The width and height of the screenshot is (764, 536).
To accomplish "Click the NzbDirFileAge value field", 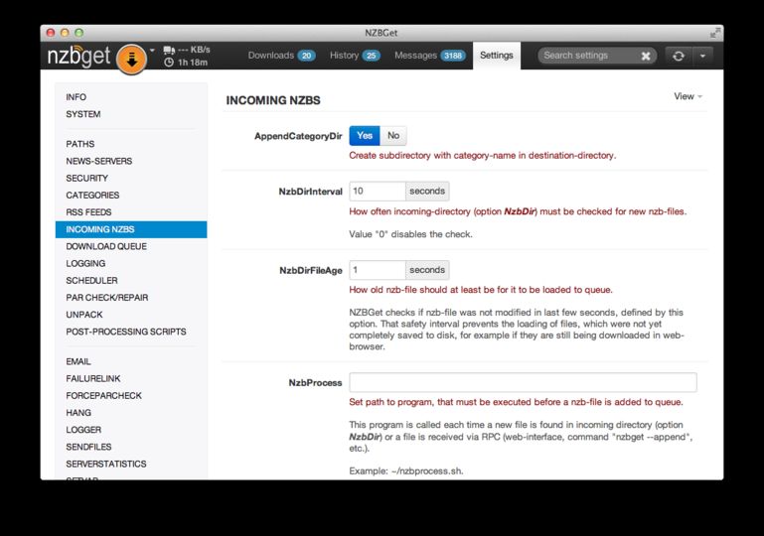I will coord(378,270).
